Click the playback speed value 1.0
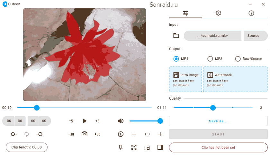Screen dimensions: 270x155 tap(147, 134)
